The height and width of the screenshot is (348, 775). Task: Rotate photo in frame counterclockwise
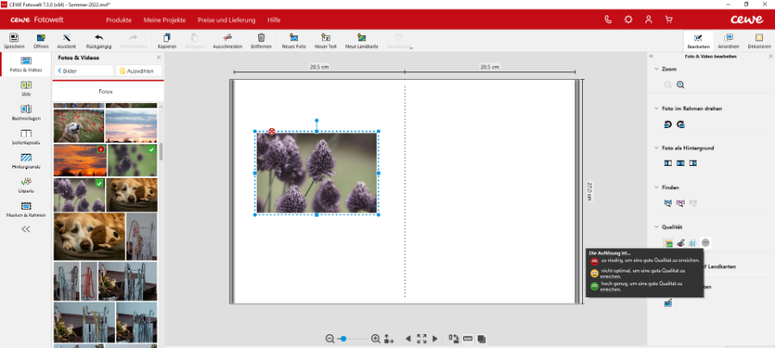667,125
